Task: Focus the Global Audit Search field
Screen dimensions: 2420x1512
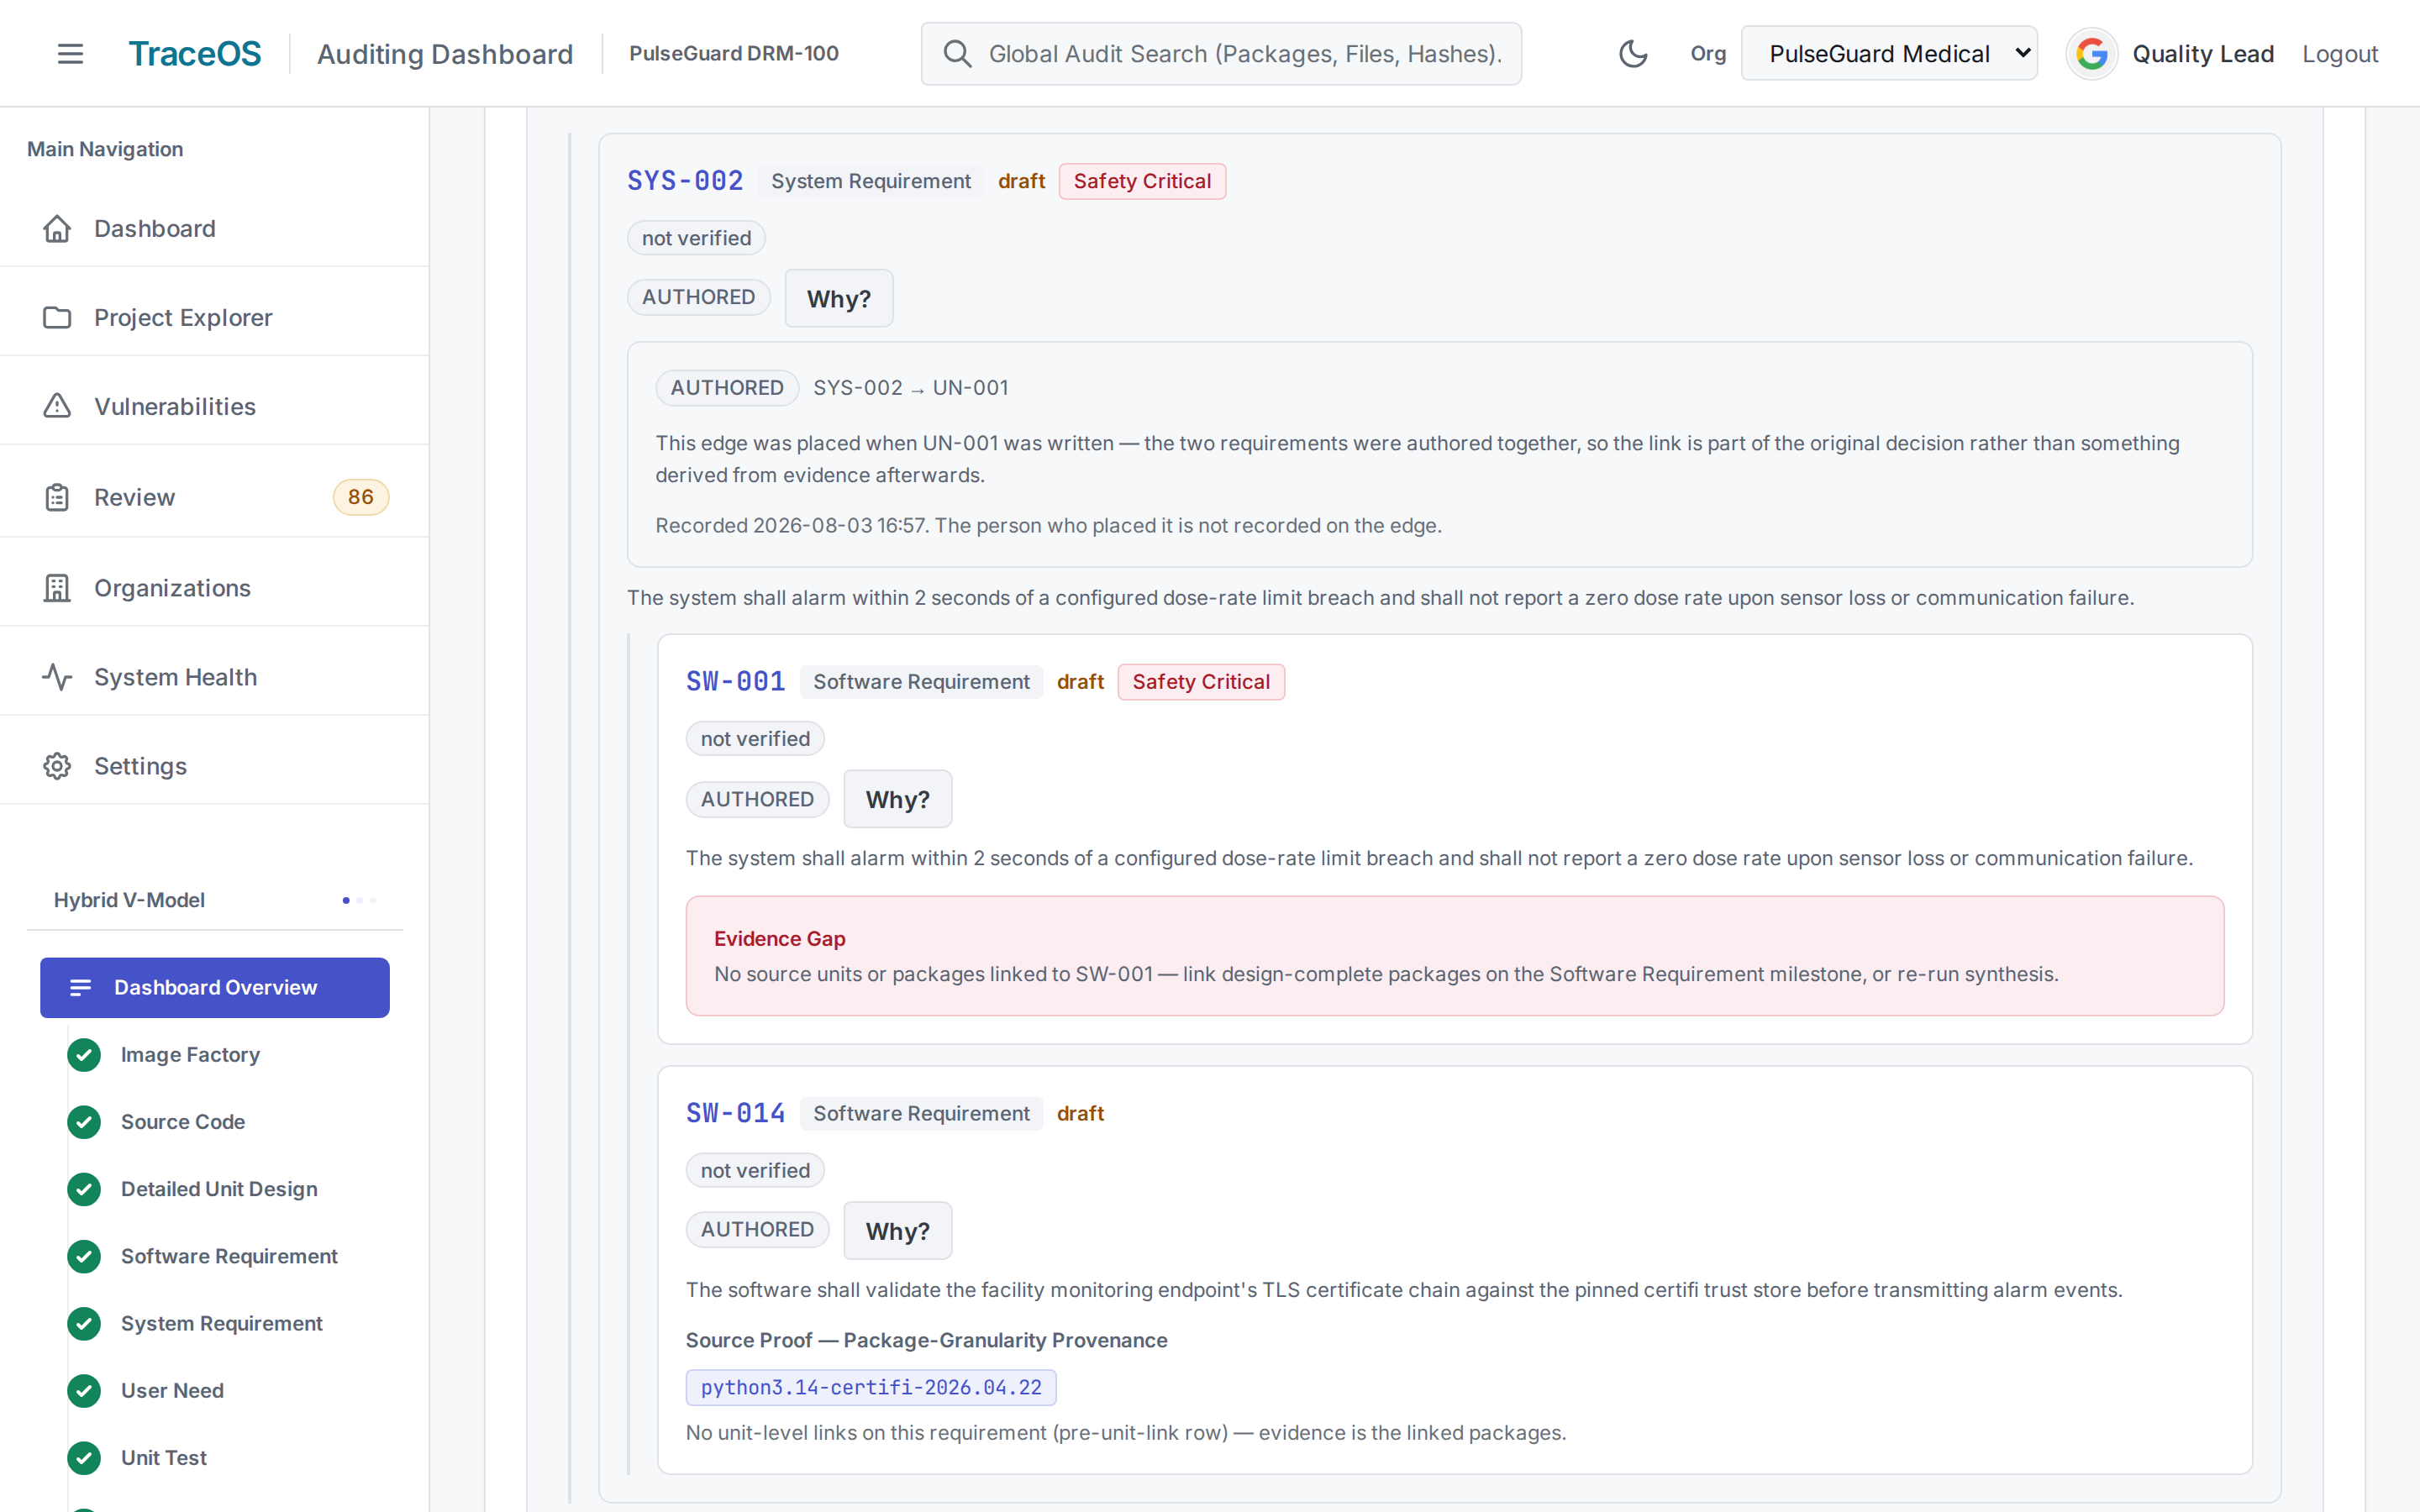Action: pos(1221,54)
